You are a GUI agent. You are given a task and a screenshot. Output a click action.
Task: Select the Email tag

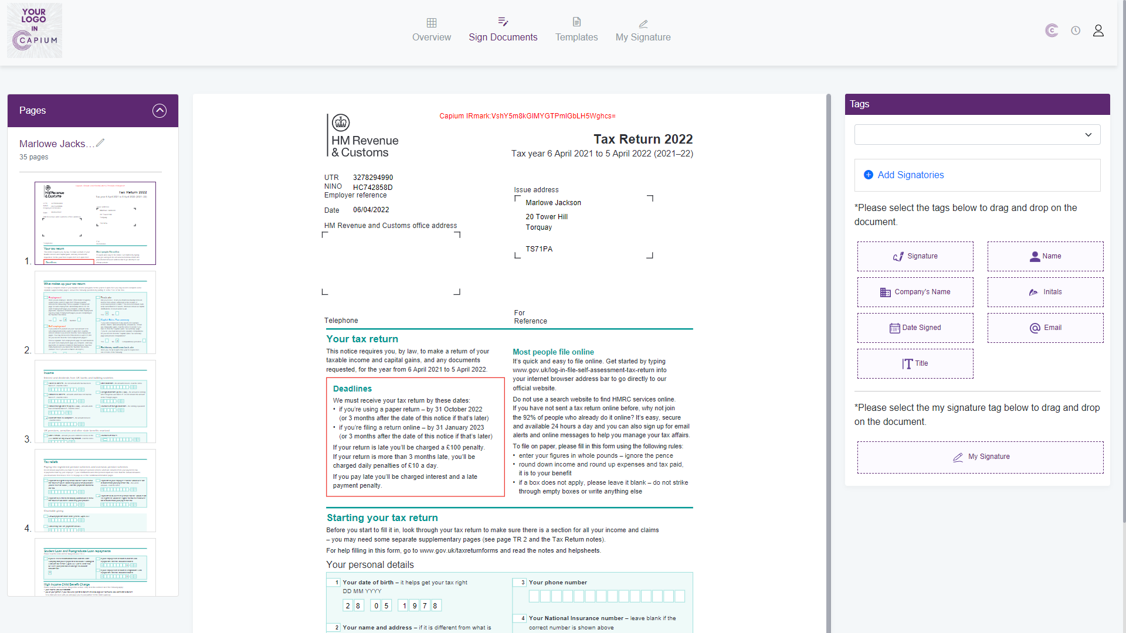click(1045, 328)
